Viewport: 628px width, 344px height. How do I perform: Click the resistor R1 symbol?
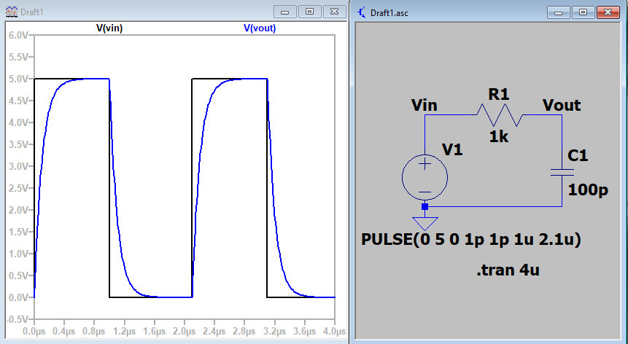pos(500,114)
